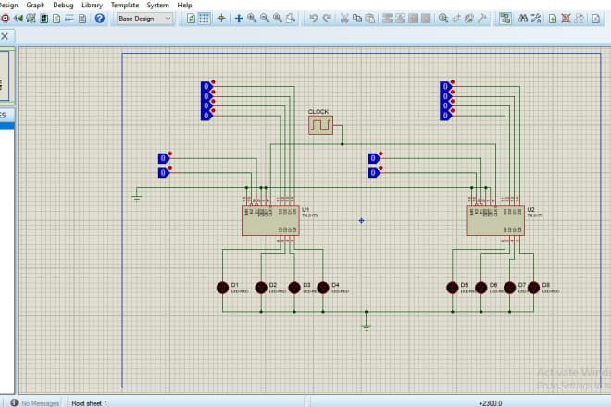The image size is (611, 407).
Task: Click the blue Help question mark icon
Action: coord(100,18)
